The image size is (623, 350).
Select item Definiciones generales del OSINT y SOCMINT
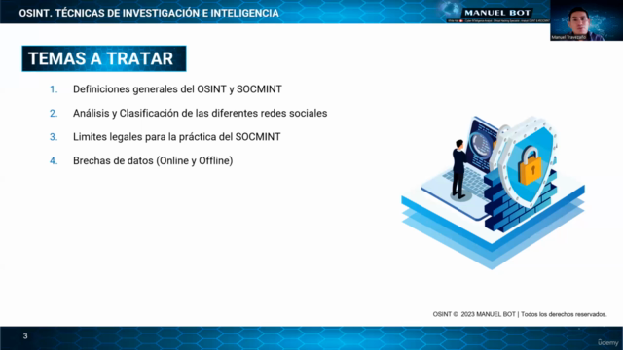[x=177, y=89]
